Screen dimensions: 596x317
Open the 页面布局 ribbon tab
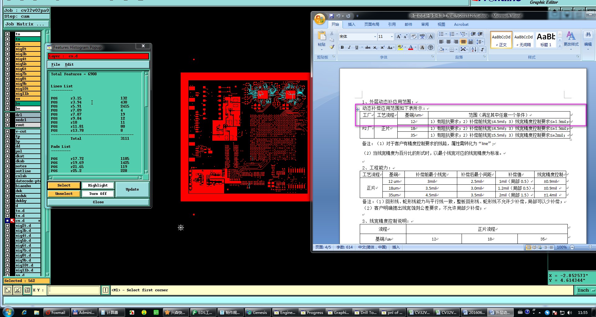click(x=372, y=24)
